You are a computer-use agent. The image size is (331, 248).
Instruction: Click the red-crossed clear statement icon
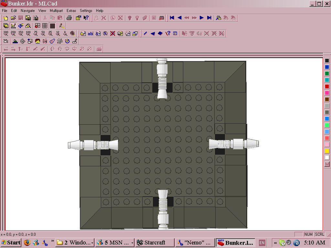click(x=113, y=33)
